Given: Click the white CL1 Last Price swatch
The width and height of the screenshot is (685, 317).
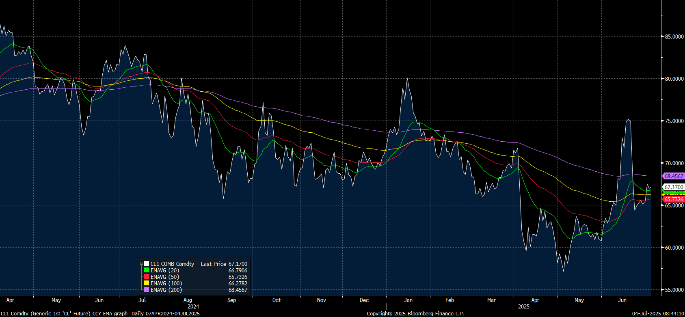Looking at the screenshot, I should tap(147, 264).
